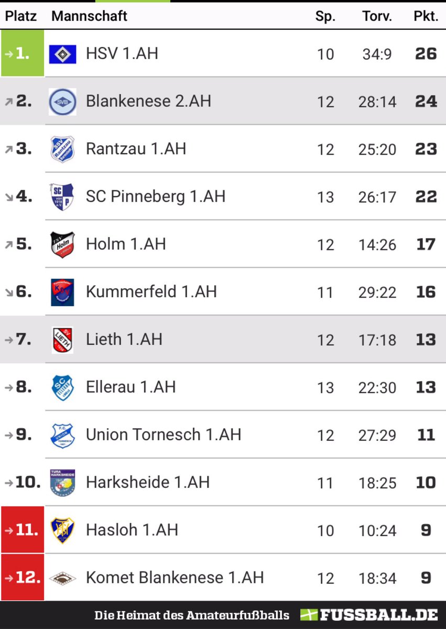
Task: Select the red 11th place rank cell
Action: (x=22, y=530)
